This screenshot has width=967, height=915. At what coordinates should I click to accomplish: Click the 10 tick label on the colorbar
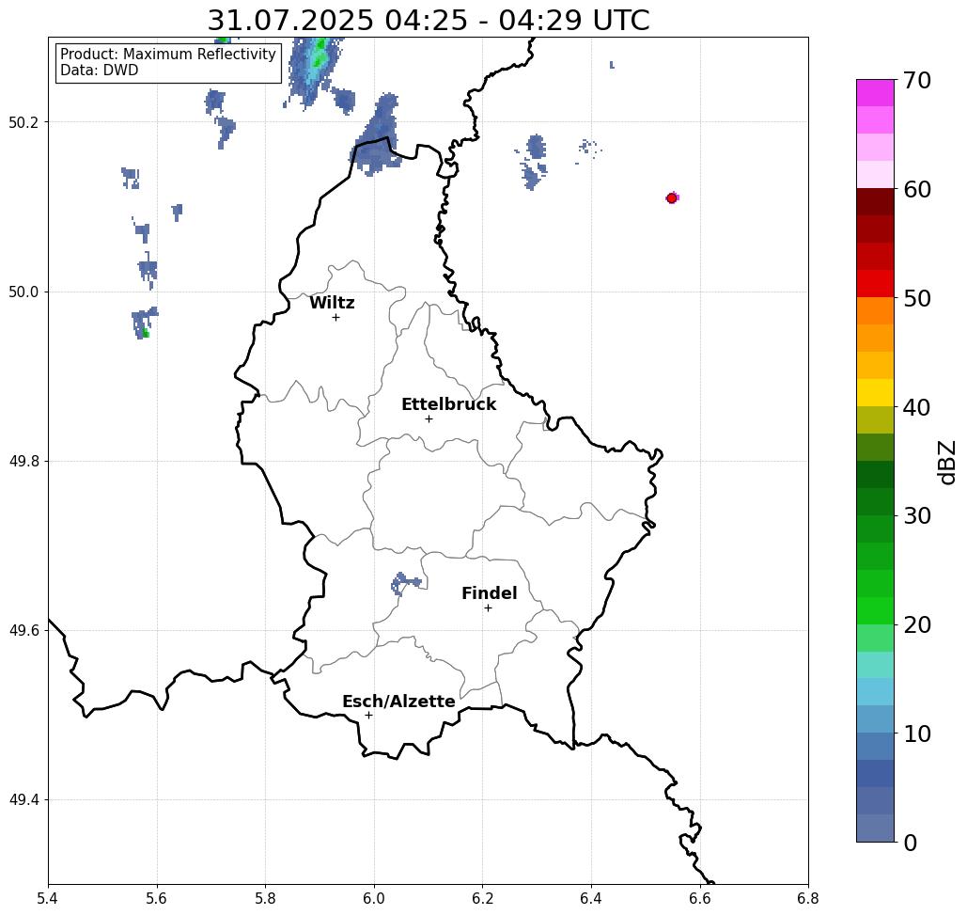click(x=917, y=733)
